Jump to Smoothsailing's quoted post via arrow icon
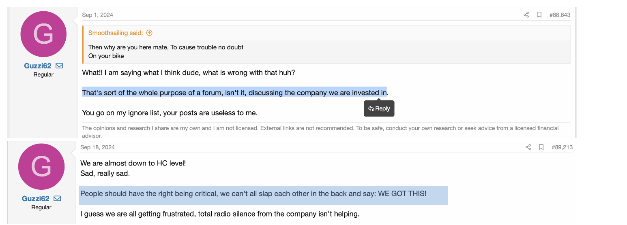The width and height of the screenshot is (627, 225). click(149, 33)
